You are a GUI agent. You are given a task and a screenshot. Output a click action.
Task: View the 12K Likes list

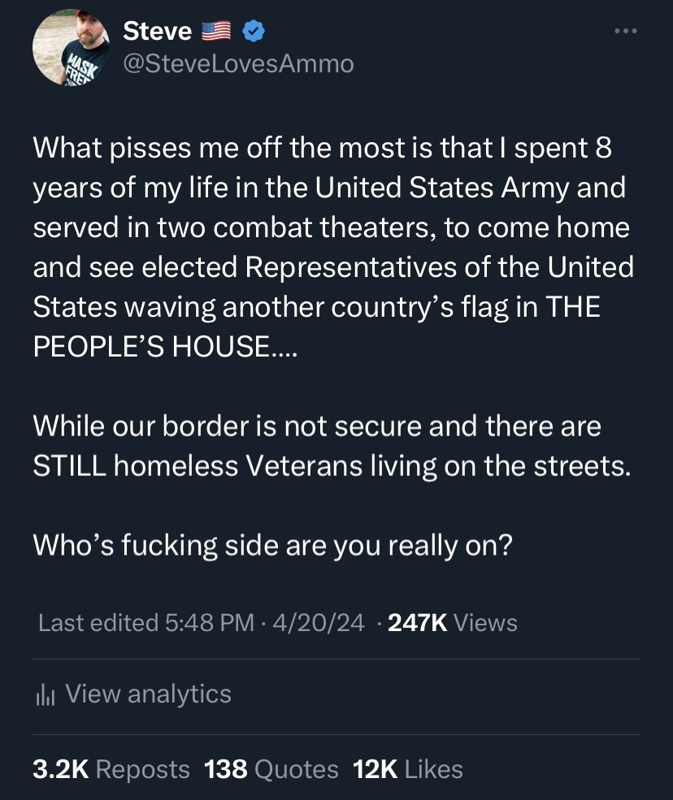(x=407, y=768)
